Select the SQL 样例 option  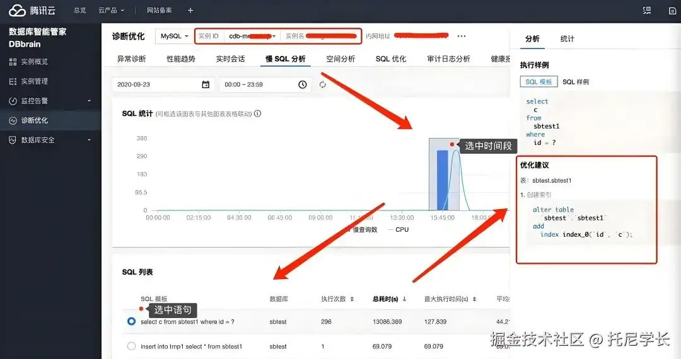[x=576, y=81]
